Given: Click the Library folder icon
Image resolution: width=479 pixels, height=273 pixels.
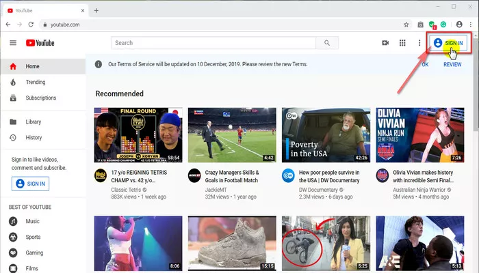Looking at the screenshot, I should coord(13,122).
